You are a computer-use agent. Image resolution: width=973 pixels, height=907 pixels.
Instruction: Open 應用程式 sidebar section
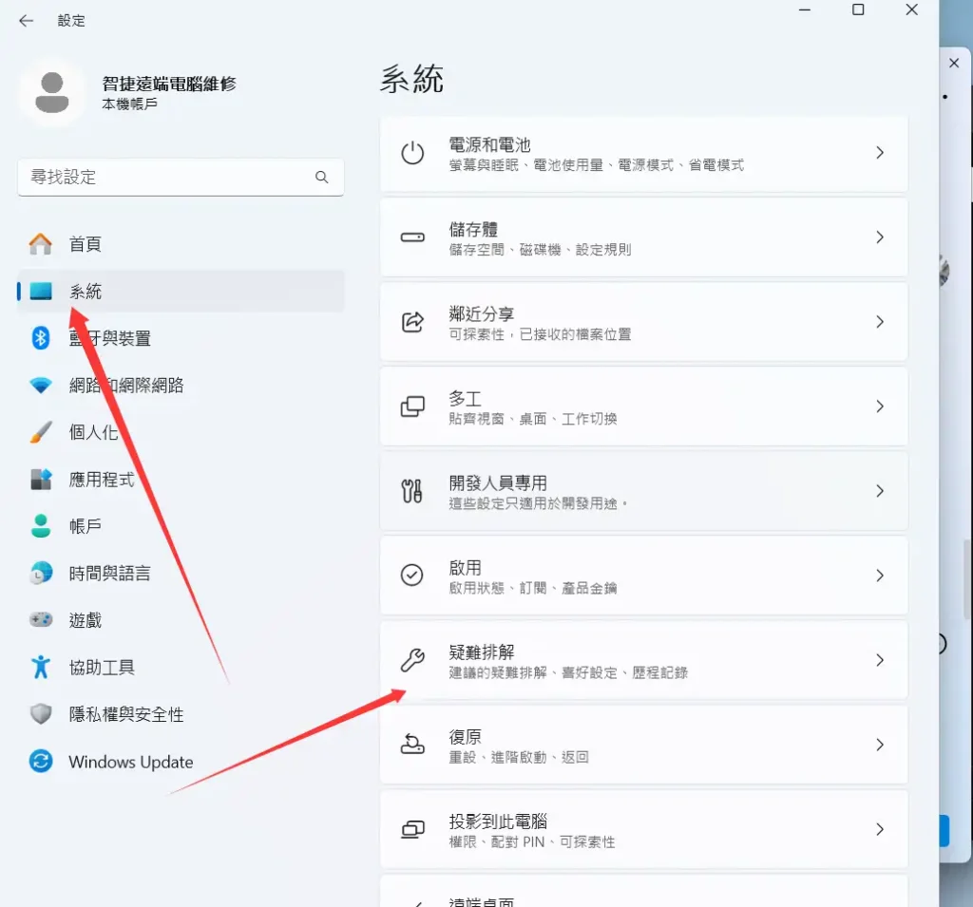[x=102, y=480]
